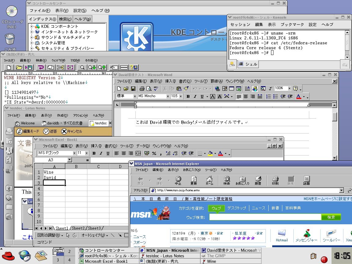Switch to Welcome tab in Lotus Notes

coord(25,123)
